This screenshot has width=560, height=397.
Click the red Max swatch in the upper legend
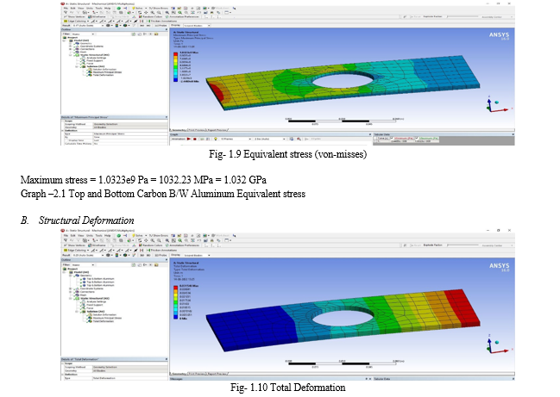point(175,54)
